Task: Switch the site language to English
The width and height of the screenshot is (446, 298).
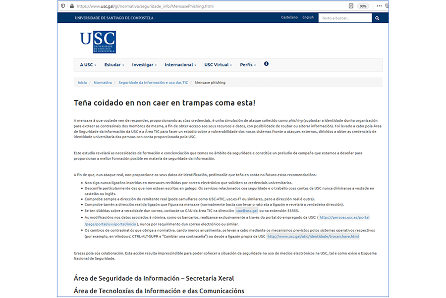Action: (x=308, y=17)
